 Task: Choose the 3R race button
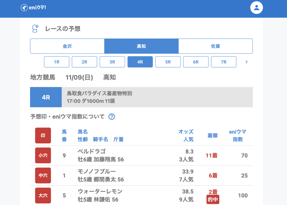pyautogui.click(x=112, y=62)
